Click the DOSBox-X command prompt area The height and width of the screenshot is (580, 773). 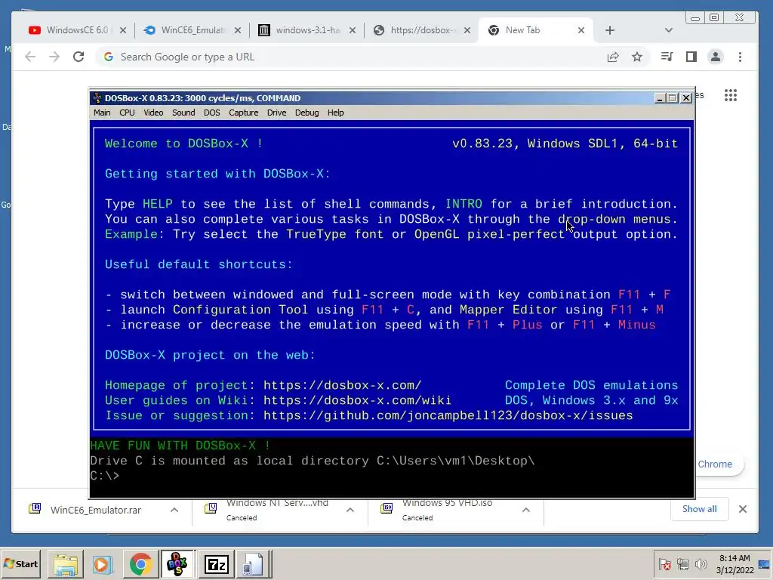tap(392, 468)
